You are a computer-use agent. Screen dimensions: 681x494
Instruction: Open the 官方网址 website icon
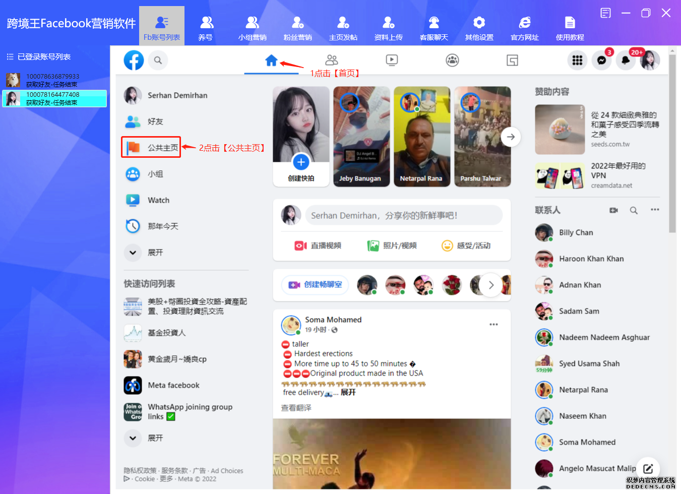[x=524, y=25]
